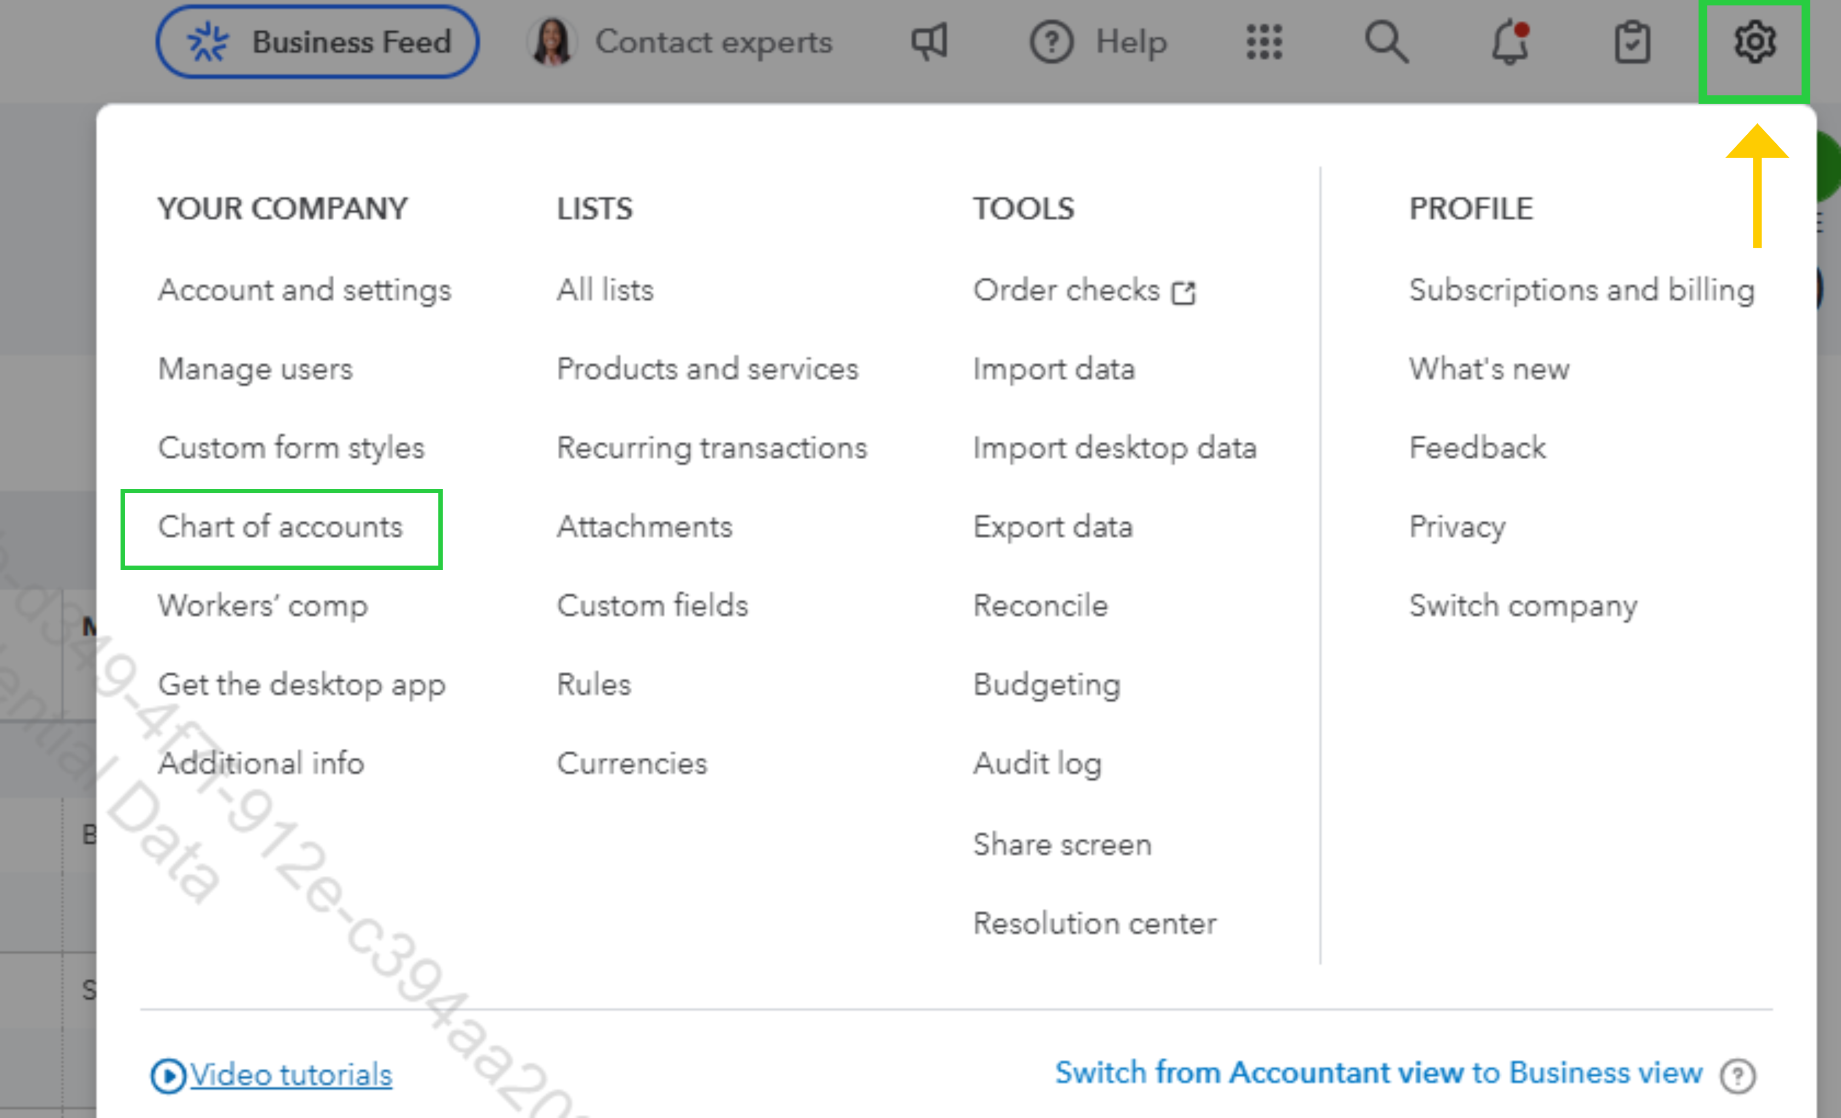Click the Business Feed sparkle icon
This screenshot has width=1841, height=1118.
click(x=208, y=42)
